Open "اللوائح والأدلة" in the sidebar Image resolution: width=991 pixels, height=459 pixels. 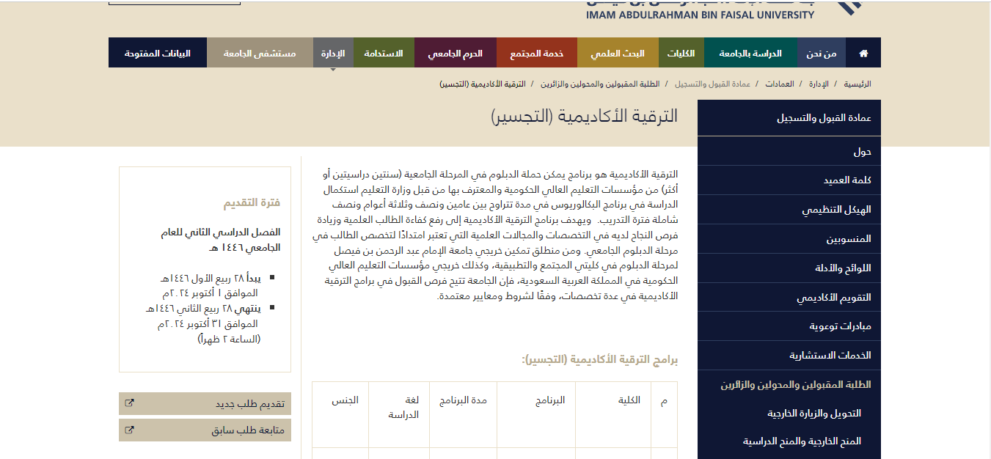point(789,268)
